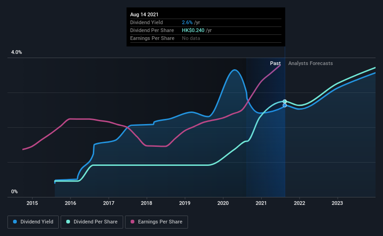Click the 2.6% dividend yield value

(x=187, y=22)
